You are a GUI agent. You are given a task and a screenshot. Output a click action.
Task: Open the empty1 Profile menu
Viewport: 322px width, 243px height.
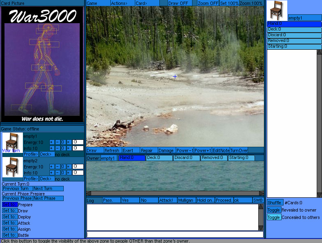[x=31, y=154]
